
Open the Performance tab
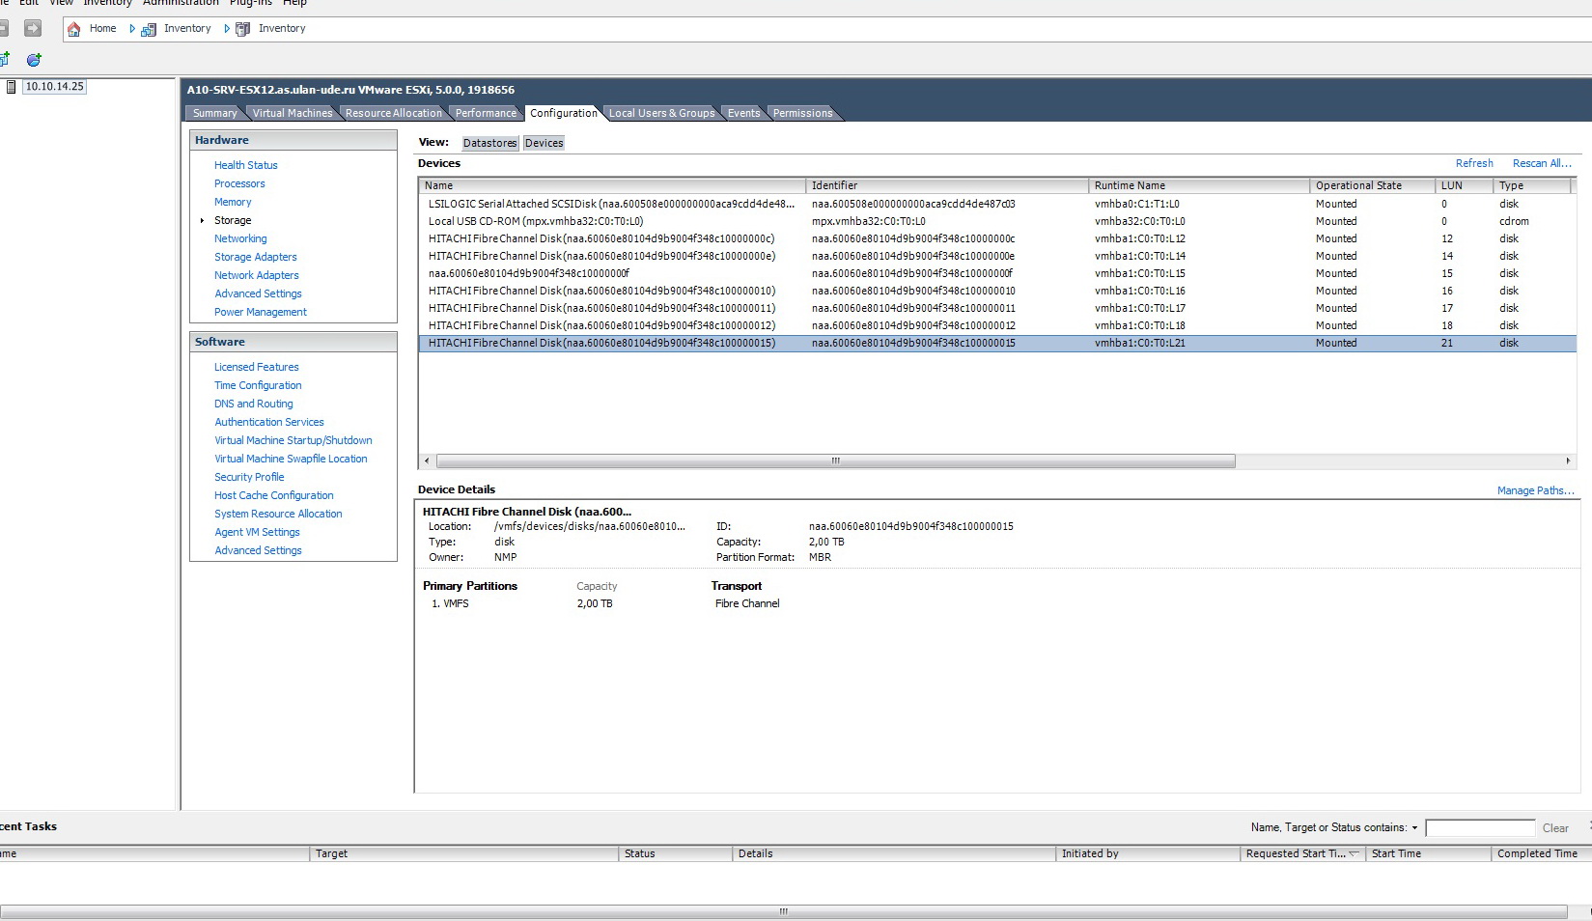486,113
